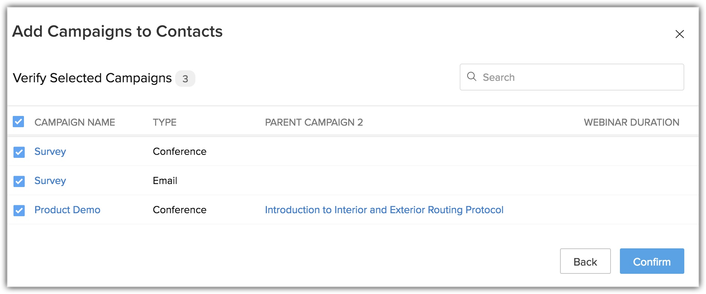The width and height of the screenshot is (706, 294).
Task: Click the Type column header
Action: pos(164,122)
